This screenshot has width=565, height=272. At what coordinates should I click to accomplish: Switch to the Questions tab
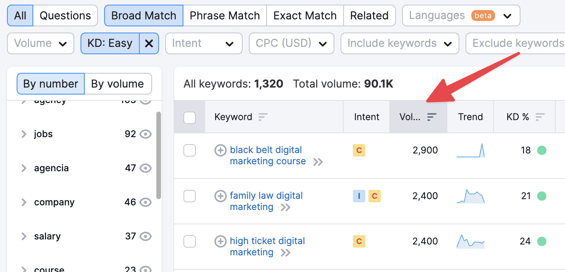pos(65,15)
